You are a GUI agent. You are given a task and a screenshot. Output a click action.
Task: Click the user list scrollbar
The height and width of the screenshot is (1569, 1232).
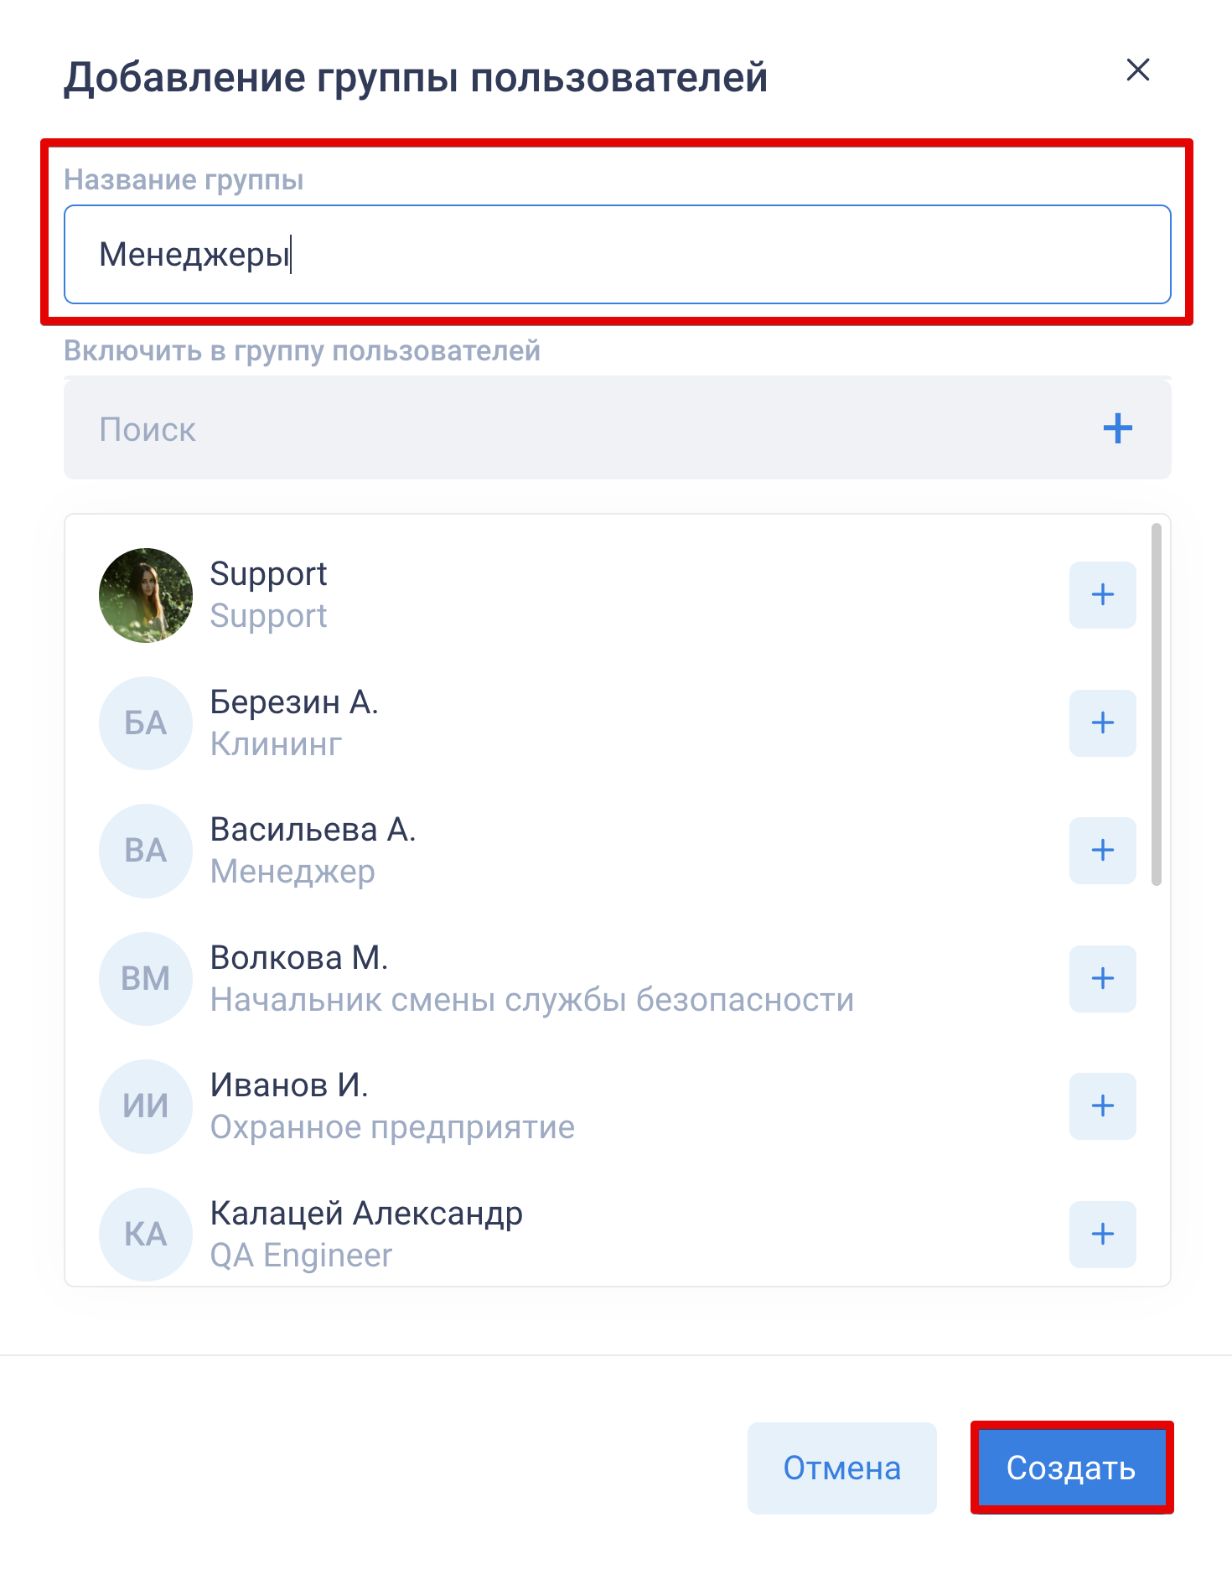pyautogui.click(x=1156, y=704)
